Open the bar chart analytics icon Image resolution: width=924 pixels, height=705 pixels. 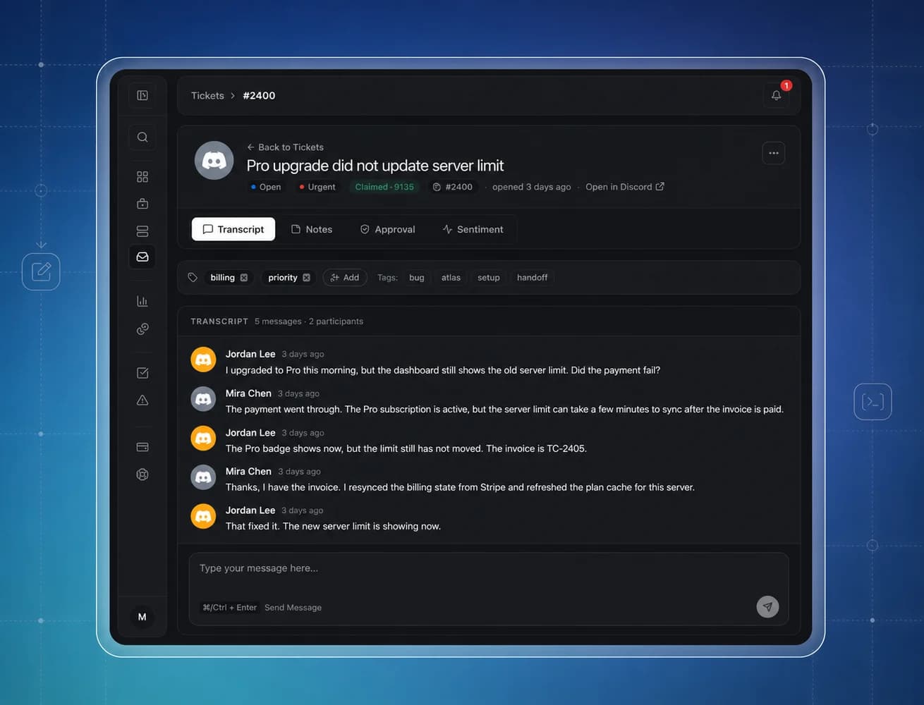(142, 301)
